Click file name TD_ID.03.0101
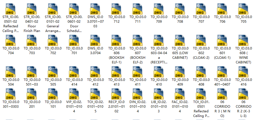This screenshot has height=120, width=255. [53, 104]
